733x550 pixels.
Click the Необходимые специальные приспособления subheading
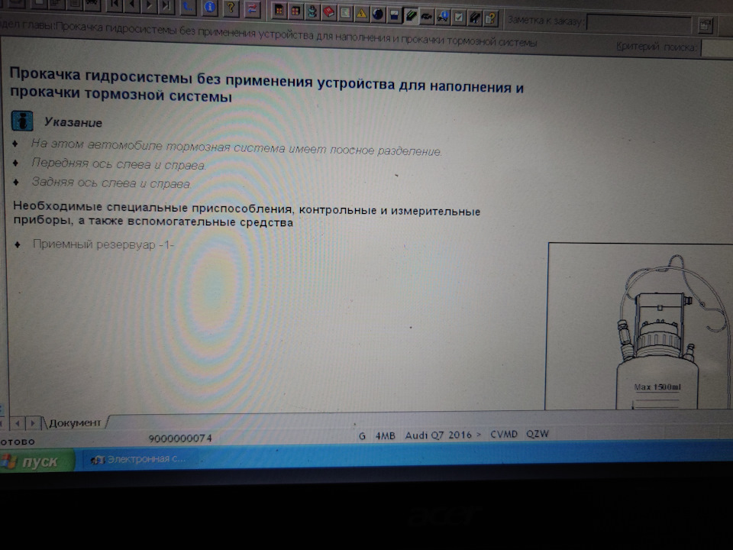[x=247, y=215]
